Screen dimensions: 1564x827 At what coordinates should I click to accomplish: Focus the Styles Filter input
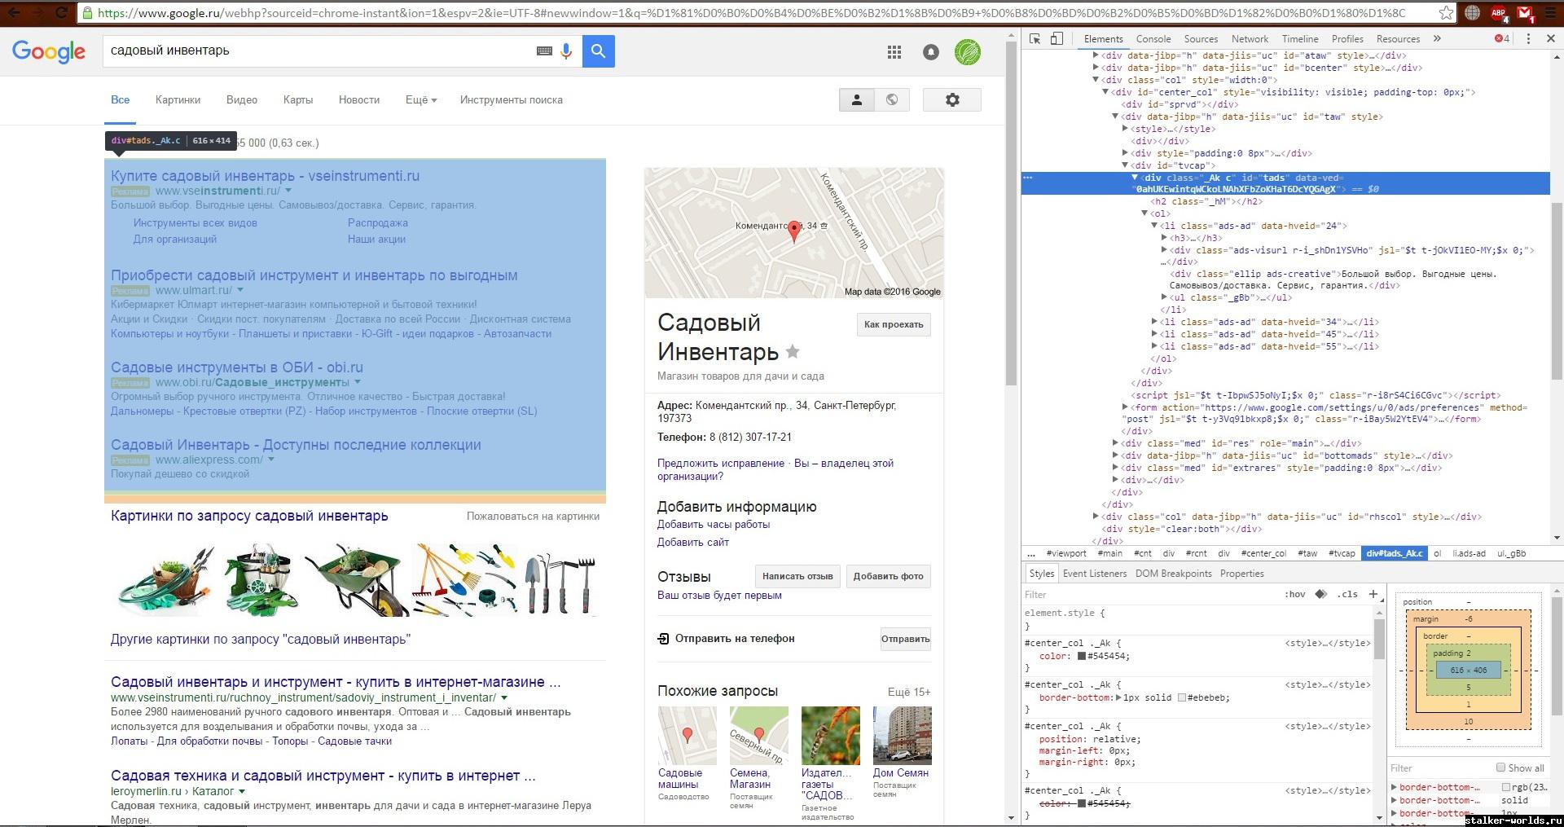1149,594
